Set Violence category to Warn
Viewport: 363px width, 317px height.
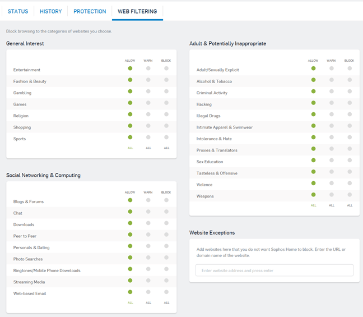332,183
